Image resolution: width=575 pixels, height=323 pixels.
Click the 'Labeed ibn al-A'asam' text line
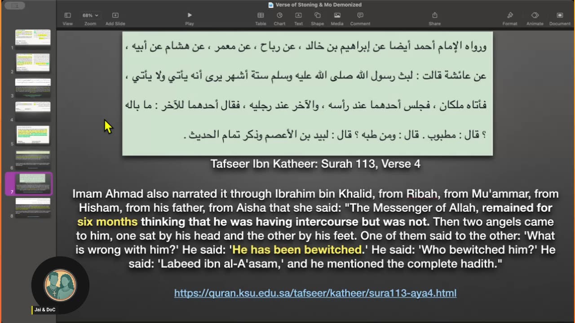(x=315, y=263)
